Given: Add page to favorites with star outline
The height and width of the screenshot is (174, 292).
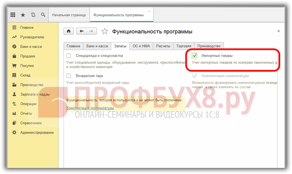Looking at the screenshot, I should pyautogui.click(x=105, y=32).
